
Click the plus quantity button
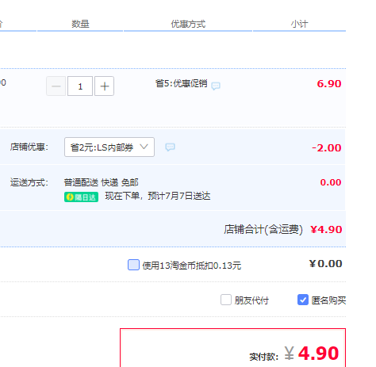pyautogui.click(x=104, y=86)
